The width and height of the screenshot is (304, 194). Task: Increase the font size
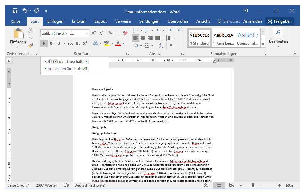(93, 33)
